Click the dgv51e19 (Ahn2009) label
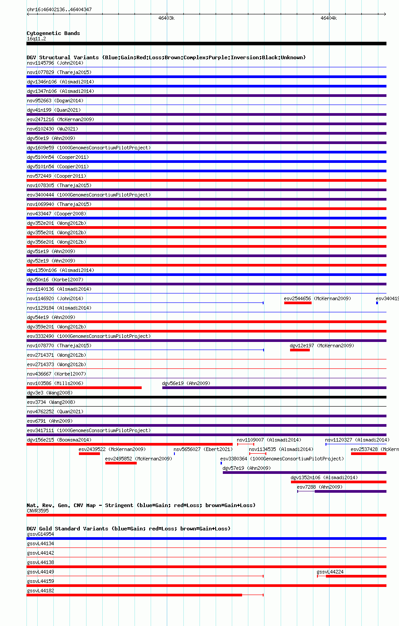399x626 pixels. pyautogui.click(x=51, y=251)
